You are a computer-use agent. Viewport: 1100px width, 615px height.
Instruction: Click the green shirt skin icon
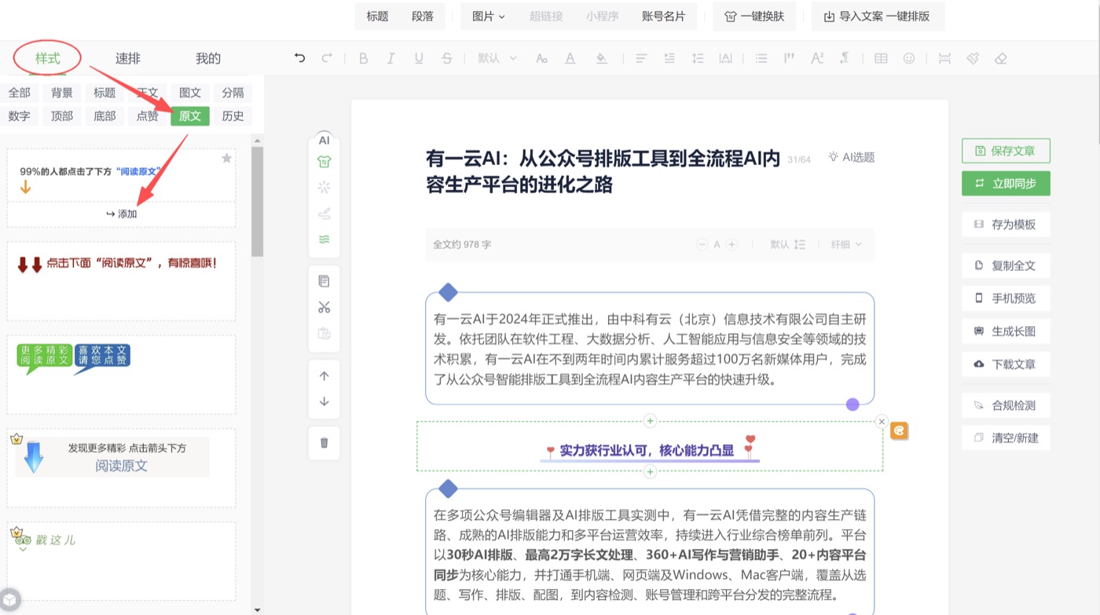point(324,162)
